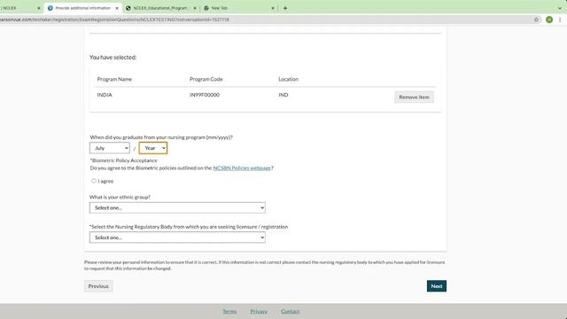Image resolution: width=567 pixels, height=319 pixels.
Task: Close the NCLEX_Educational_Program tab
Action: click(x=195, y=8)
